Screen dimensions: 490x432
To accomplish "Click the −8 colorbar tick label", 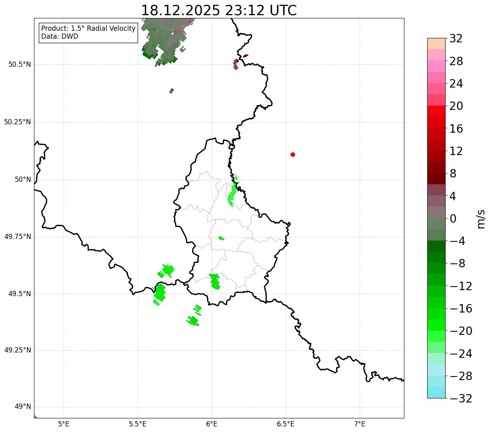I will tap(457, 263).
